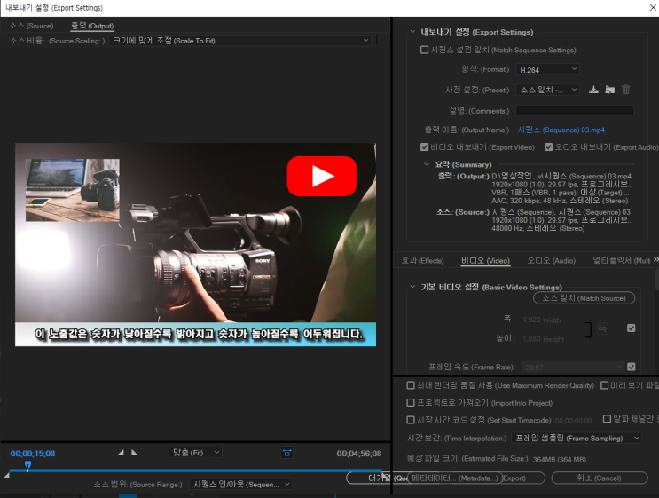Collapse the Export Settings section
This screenshot has width=659, height=498.
pyautogui.click(x=412, y=32)
